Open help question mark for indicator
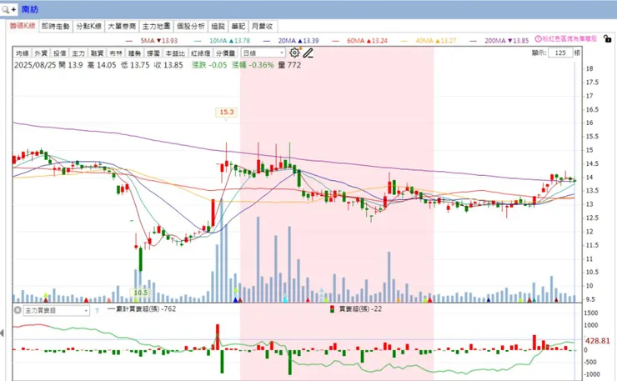Screen dimensions: 617x381 pyautogui.click(x=97, y=310)
